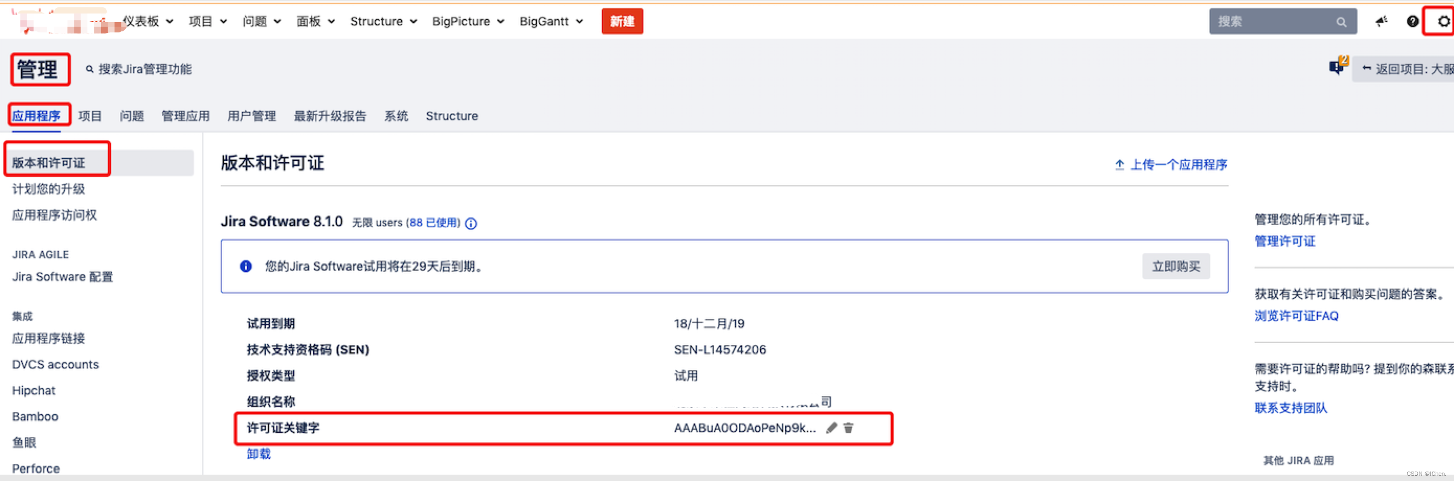
Task: Click the 立即购买 button
Action: pos(1176,266)
